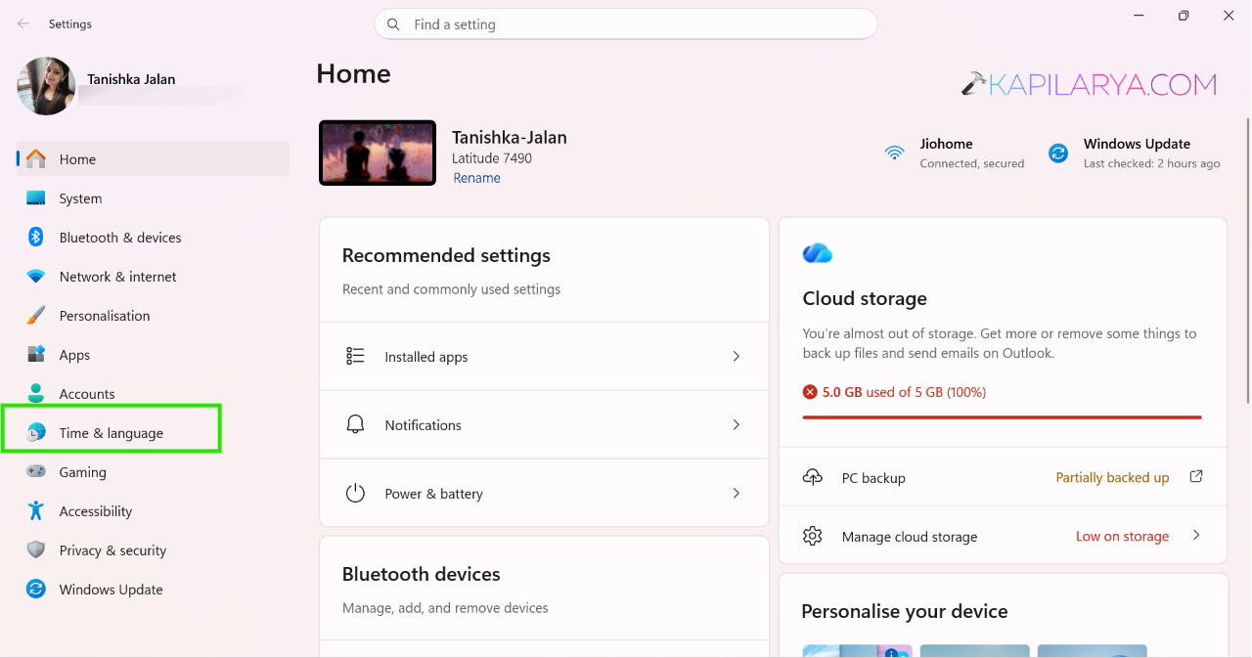Click the Rename link
Screen dimensions: 1252x658
pyautogui.click(x=476, y=178)
